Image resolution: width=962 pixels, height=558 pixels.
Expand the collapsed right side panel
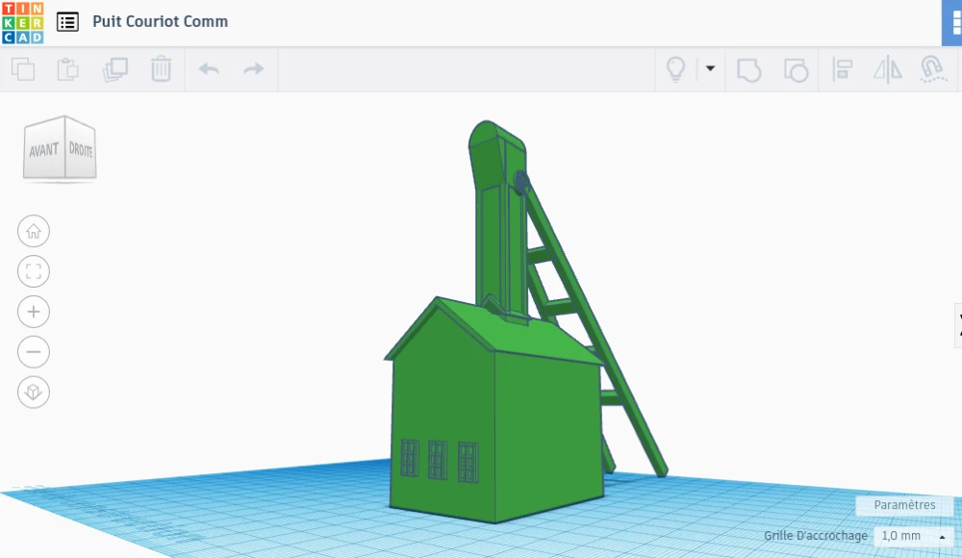(x=957, y=325)
